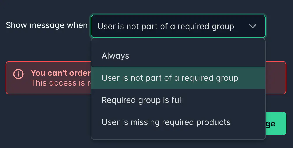This screenshot has height=148, width=293.
Task: Click the left red border of the alert box
Action: click(6, 78)
